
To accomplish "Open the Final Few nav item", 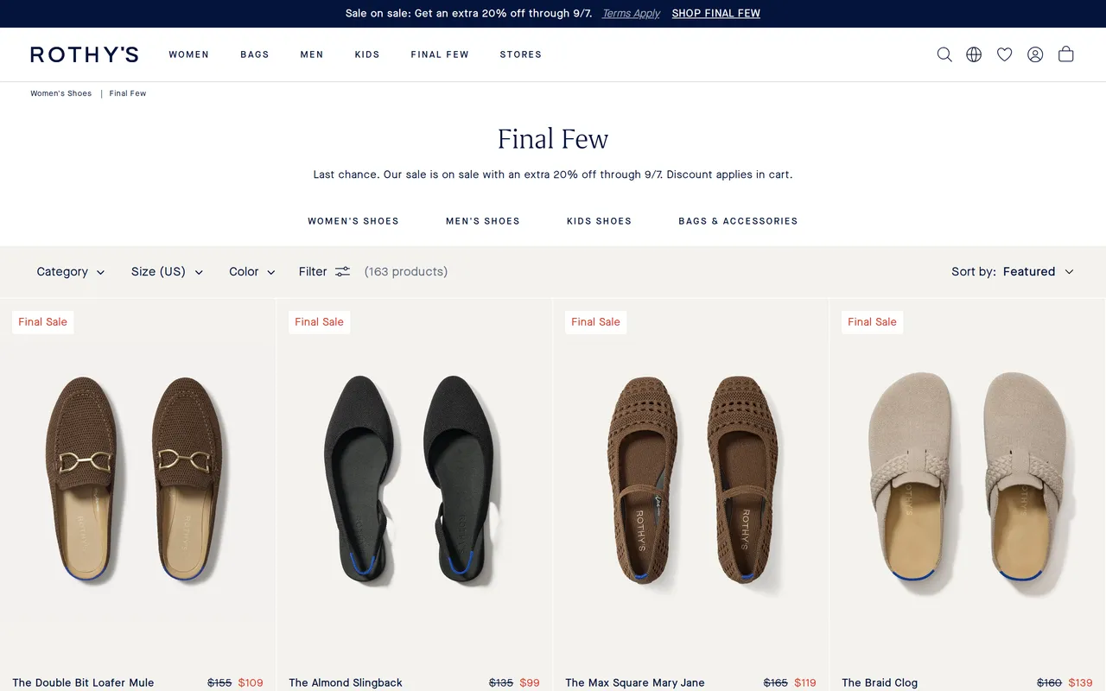I will 440,54.
